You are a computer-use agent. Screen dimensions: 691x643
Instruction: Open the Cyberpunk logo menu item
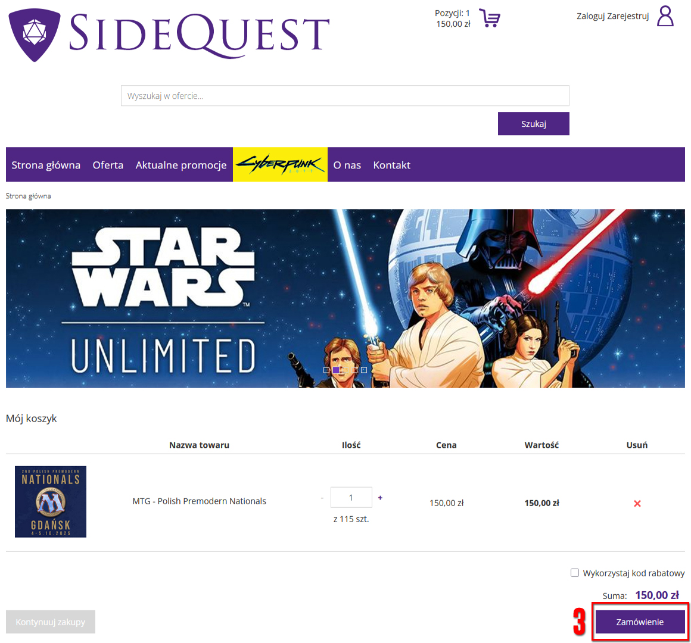point(281,165)
